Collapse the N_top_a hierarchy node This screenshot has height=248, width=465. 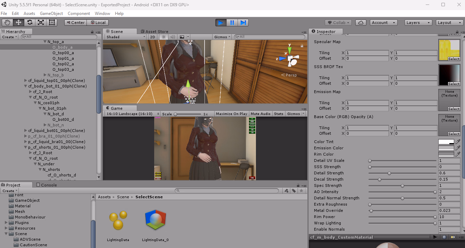pyautogui.click(x=45, y=42)
